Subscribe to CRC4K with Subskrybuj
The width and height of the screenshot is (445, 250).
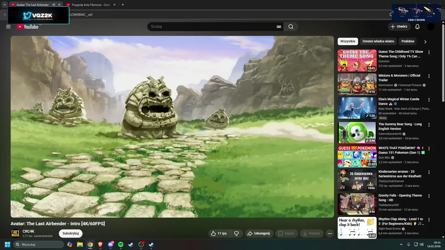click(x=71, y=234)
